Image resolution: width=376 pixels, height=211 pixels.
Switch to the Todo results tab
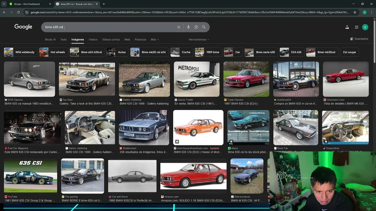click(64, 40)
